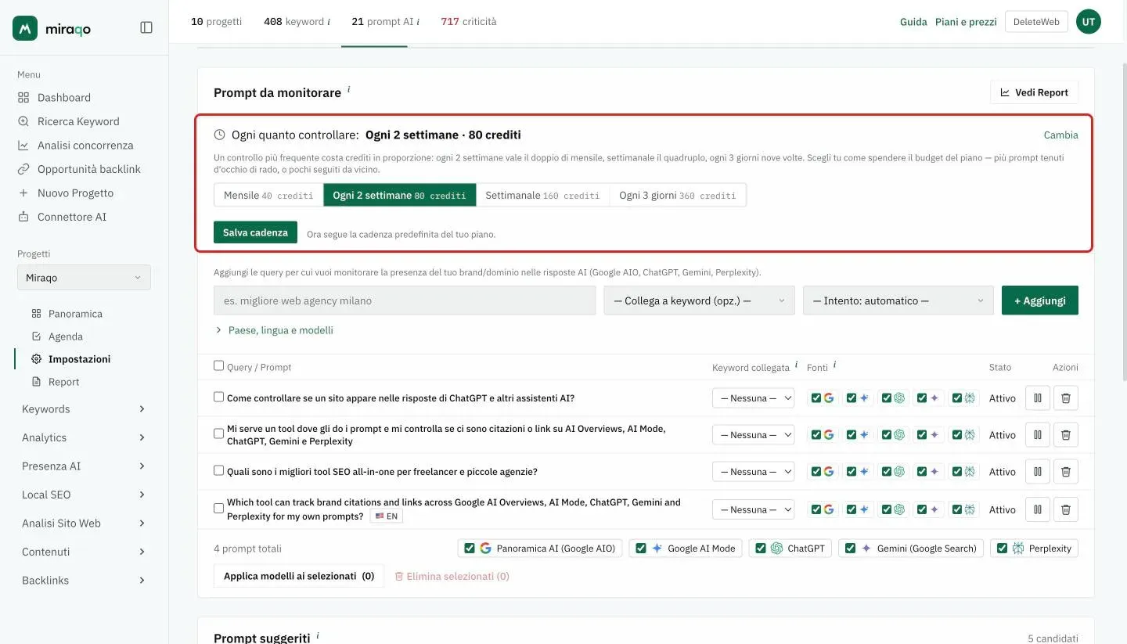1127x644 pixels.
Task: Pause the 'Come controllare se un sito' prompt
Action: click(x=1038, y=398)
